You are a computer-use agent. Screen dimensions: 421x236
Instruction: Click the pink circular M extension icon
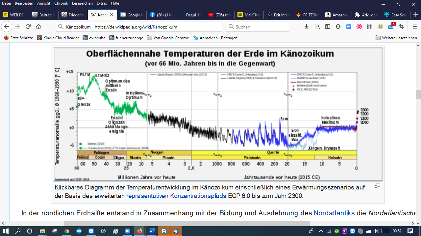[x=359, y=27]
